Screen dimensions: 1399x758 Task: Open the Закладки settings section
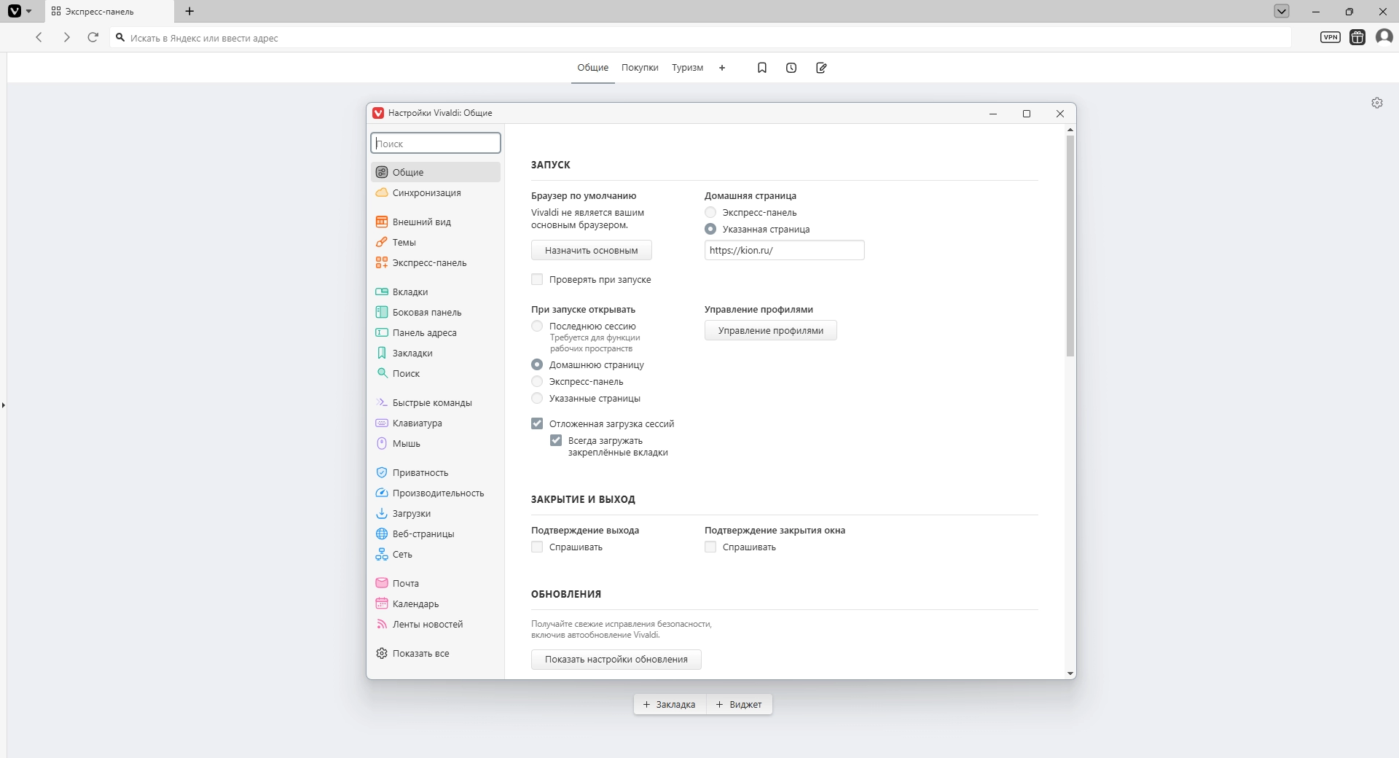click(x=436, y=353)
